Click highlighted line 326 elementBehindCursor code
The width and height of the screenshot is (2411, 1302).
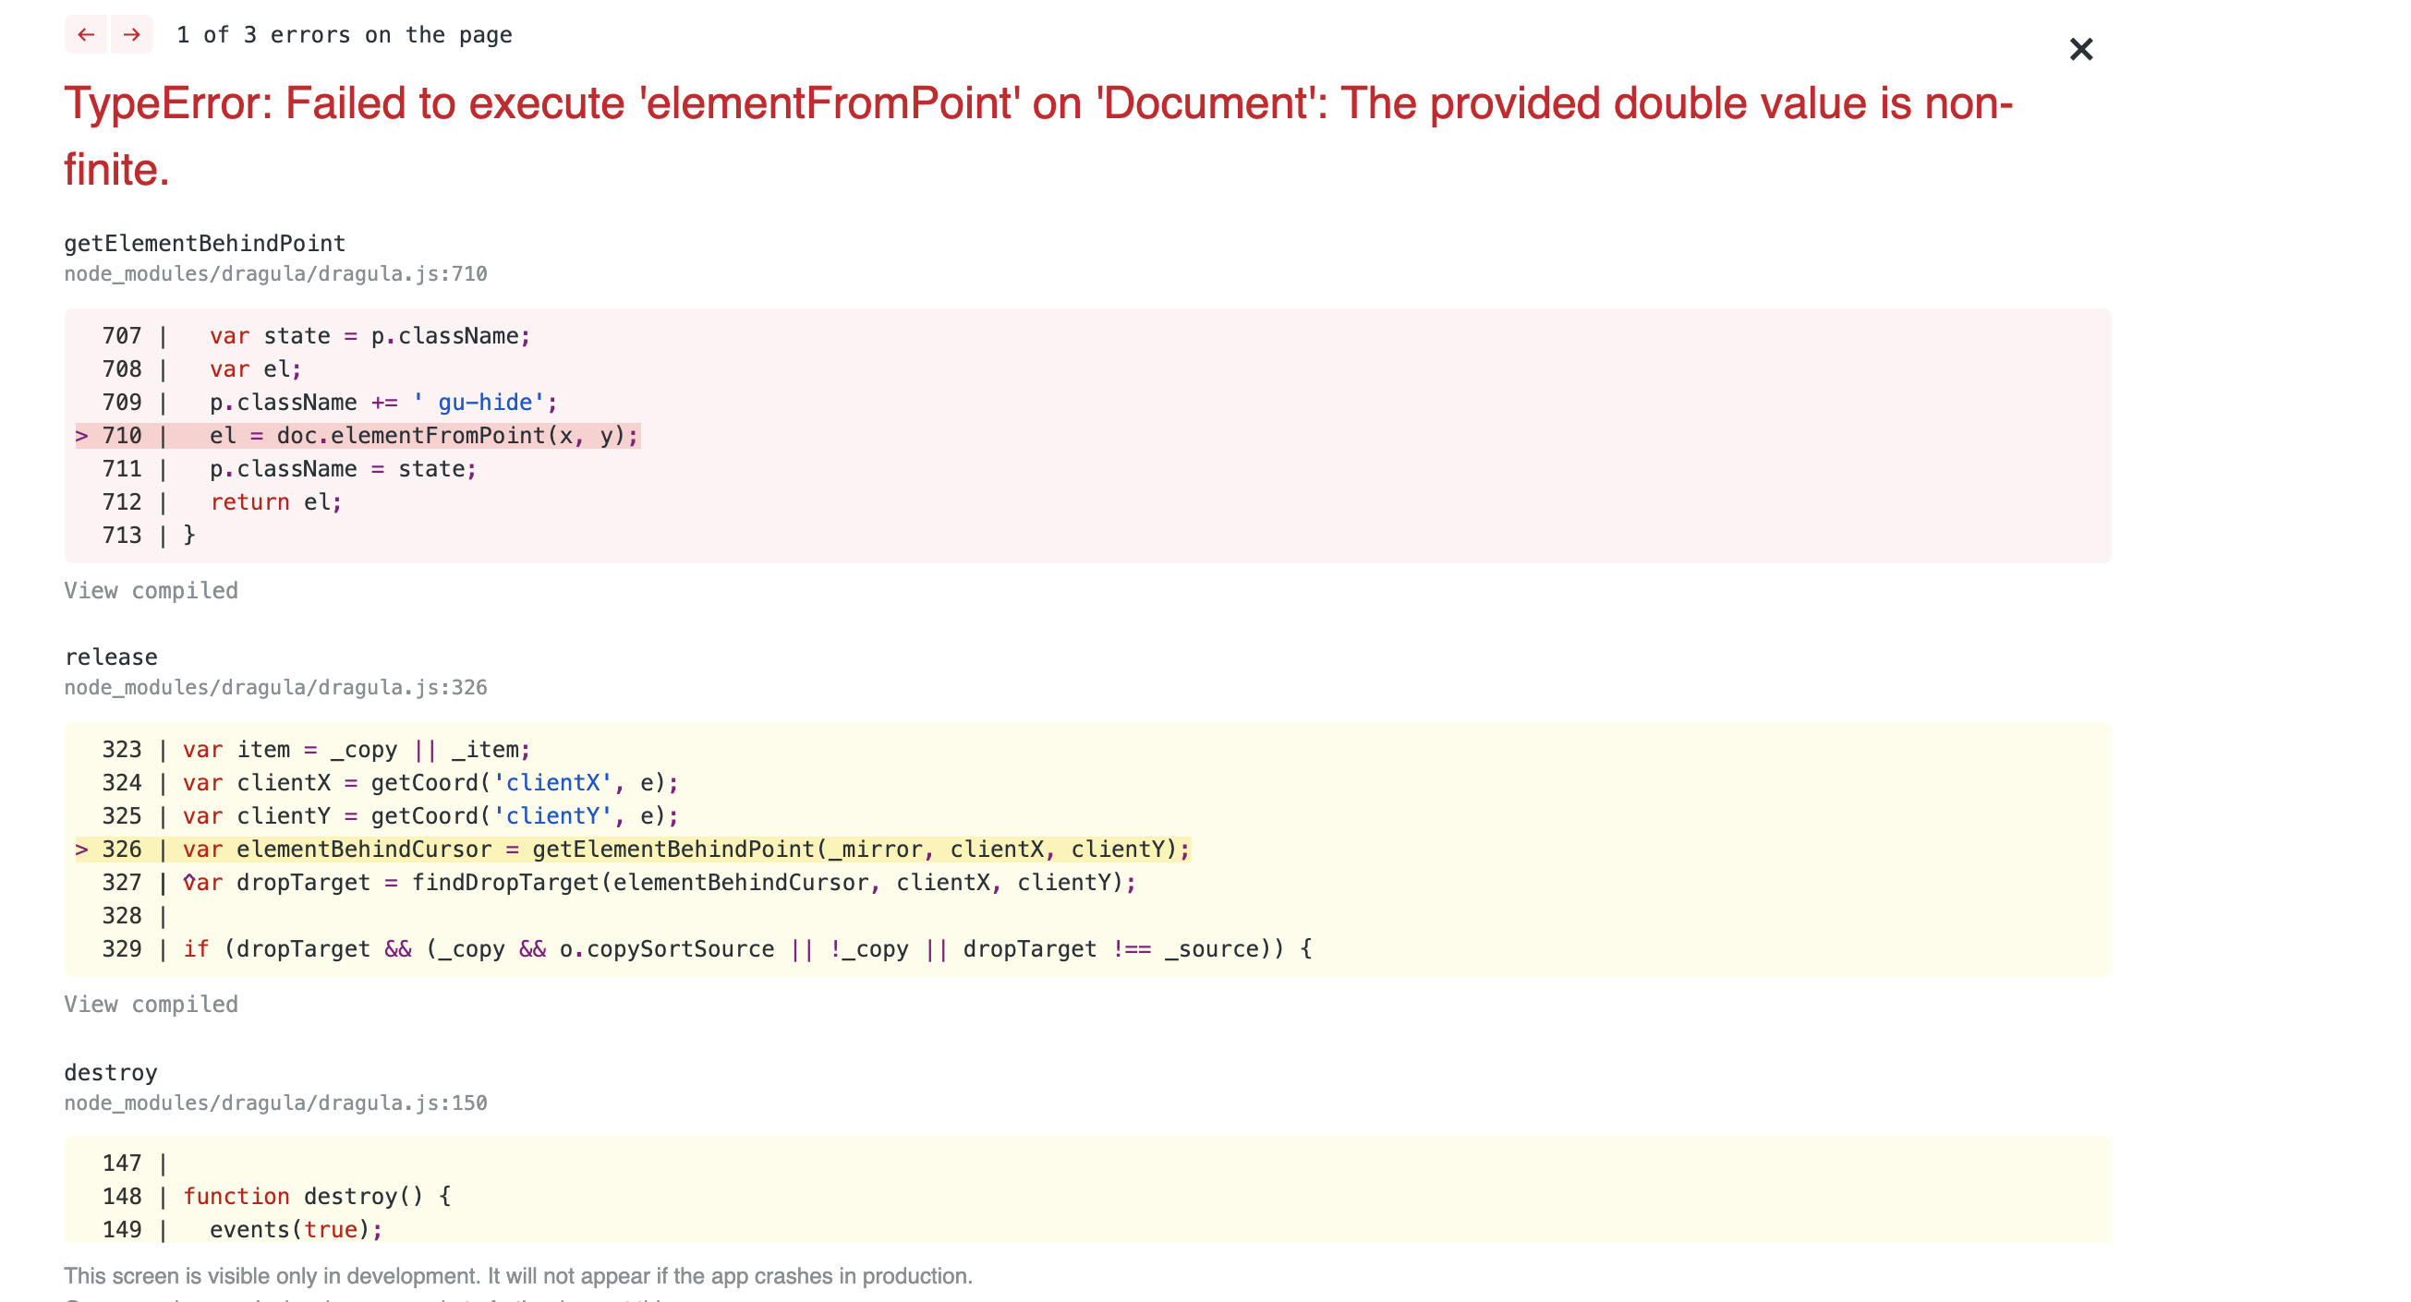coord(685,850)
